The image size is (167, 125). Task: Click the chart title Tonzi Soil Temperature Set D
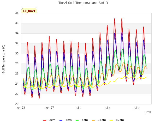click(83, 3)
